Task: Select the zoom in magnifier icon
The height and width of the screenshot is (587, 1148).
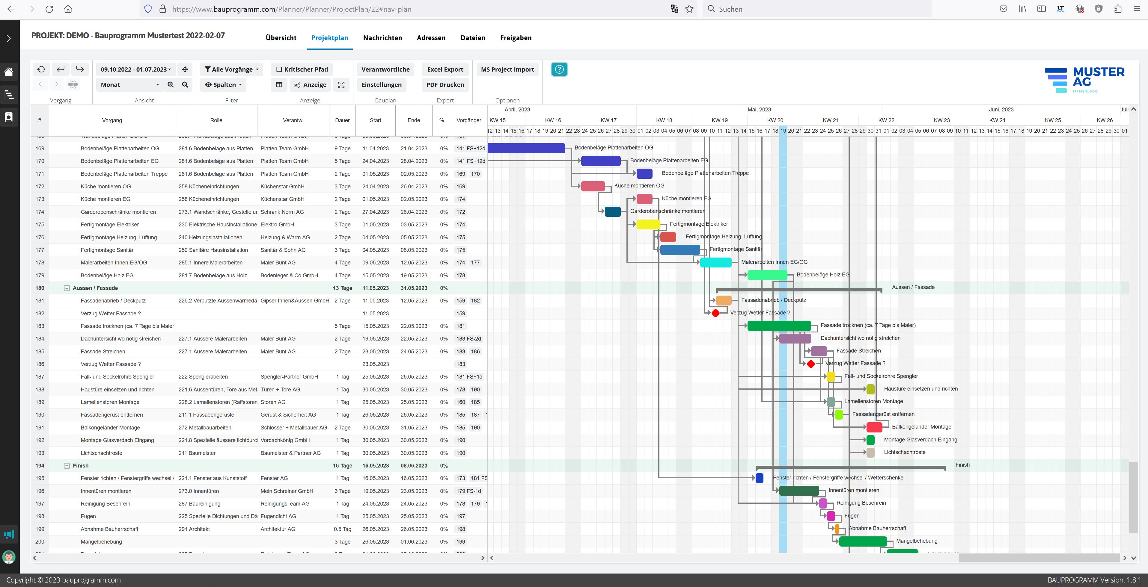Action: tap(171, 85)
